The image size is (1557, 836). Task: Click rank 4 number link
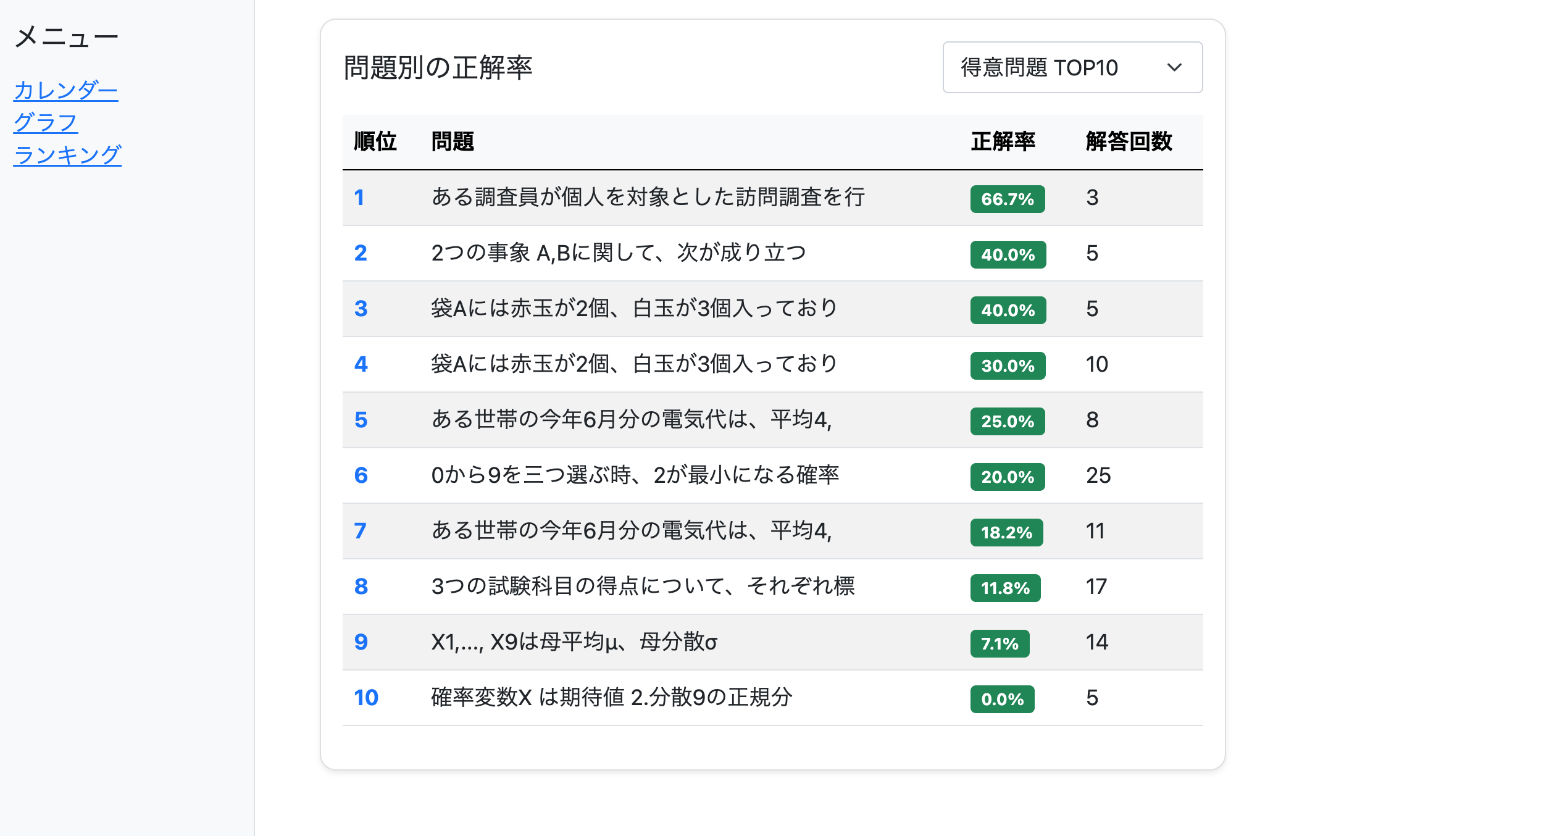pos(361,364)
